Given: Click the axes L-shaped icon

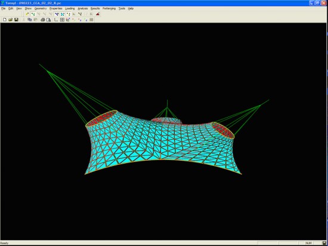Looking at the screenshot, I should (56, 20).
